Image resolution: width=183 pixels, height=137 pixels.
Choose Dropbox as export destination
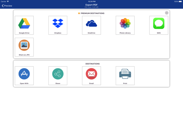[x=58, y=25]
